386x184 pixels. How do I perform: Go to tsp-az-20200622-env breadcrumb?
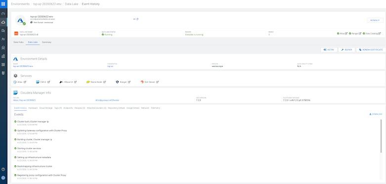pyautogui.click(x=47, y=4)
